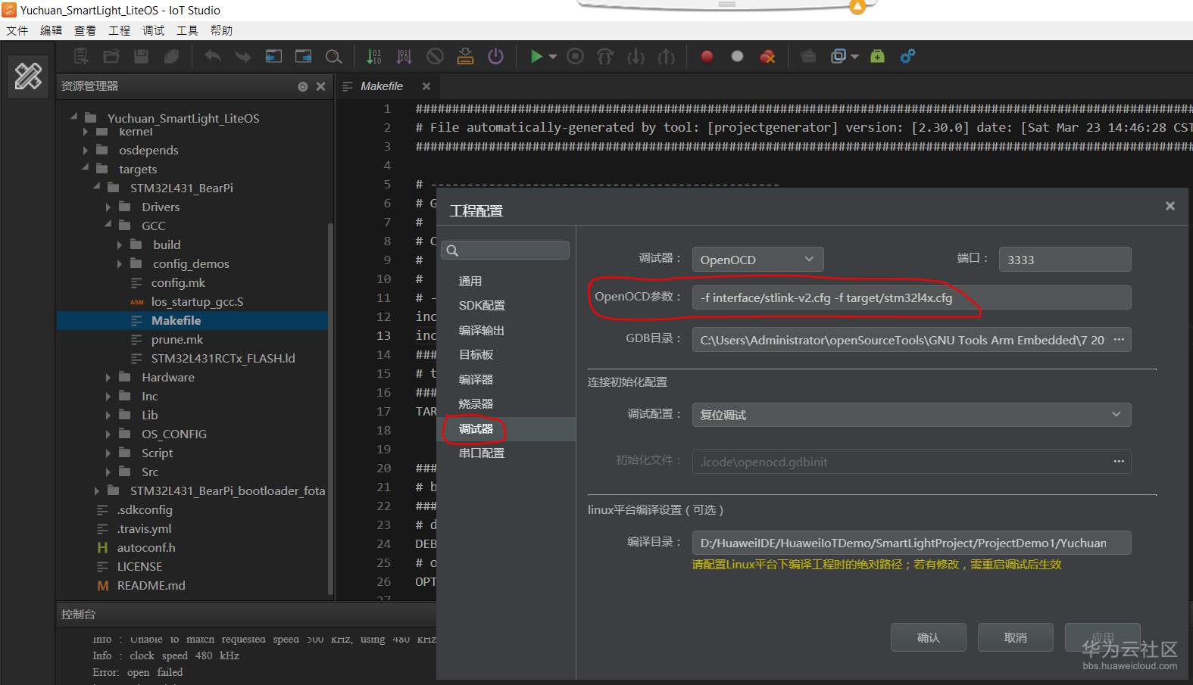Screen dimensions: 1193x685
Task: Collapse the targets folder
Action: pyautogui.click(x=86, y=168)
